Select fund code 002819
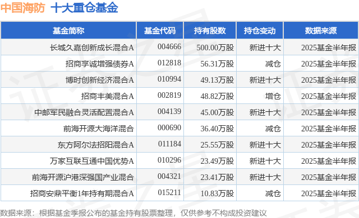This screenshot has height=218, width=359. coord(169,96)
